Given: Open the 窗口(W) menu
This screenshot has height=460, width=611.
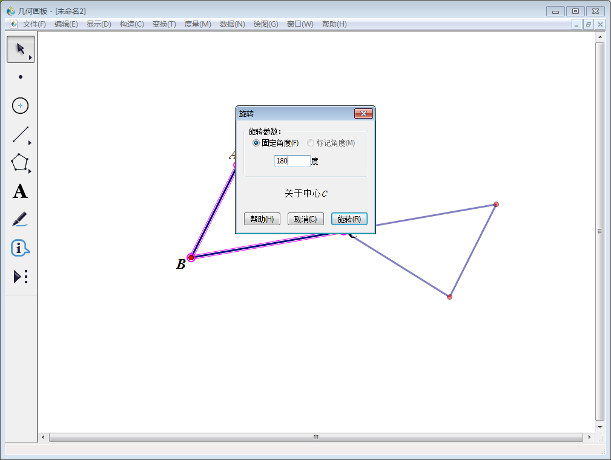Looking at the screenshot, I should (x=300, y=24).
